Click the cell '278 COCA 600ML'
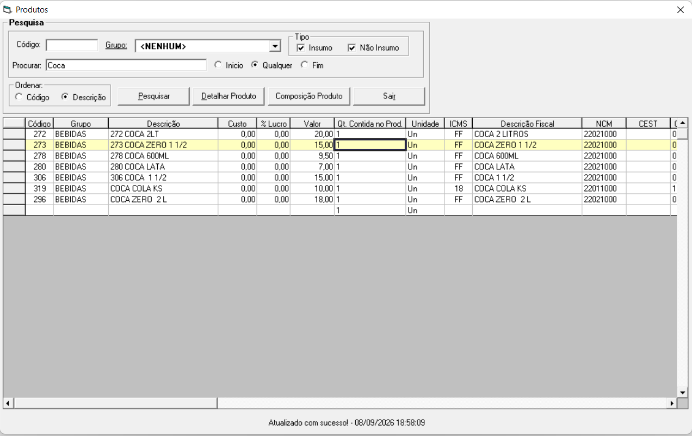The image size is (692, 436). tap(163, 156)
